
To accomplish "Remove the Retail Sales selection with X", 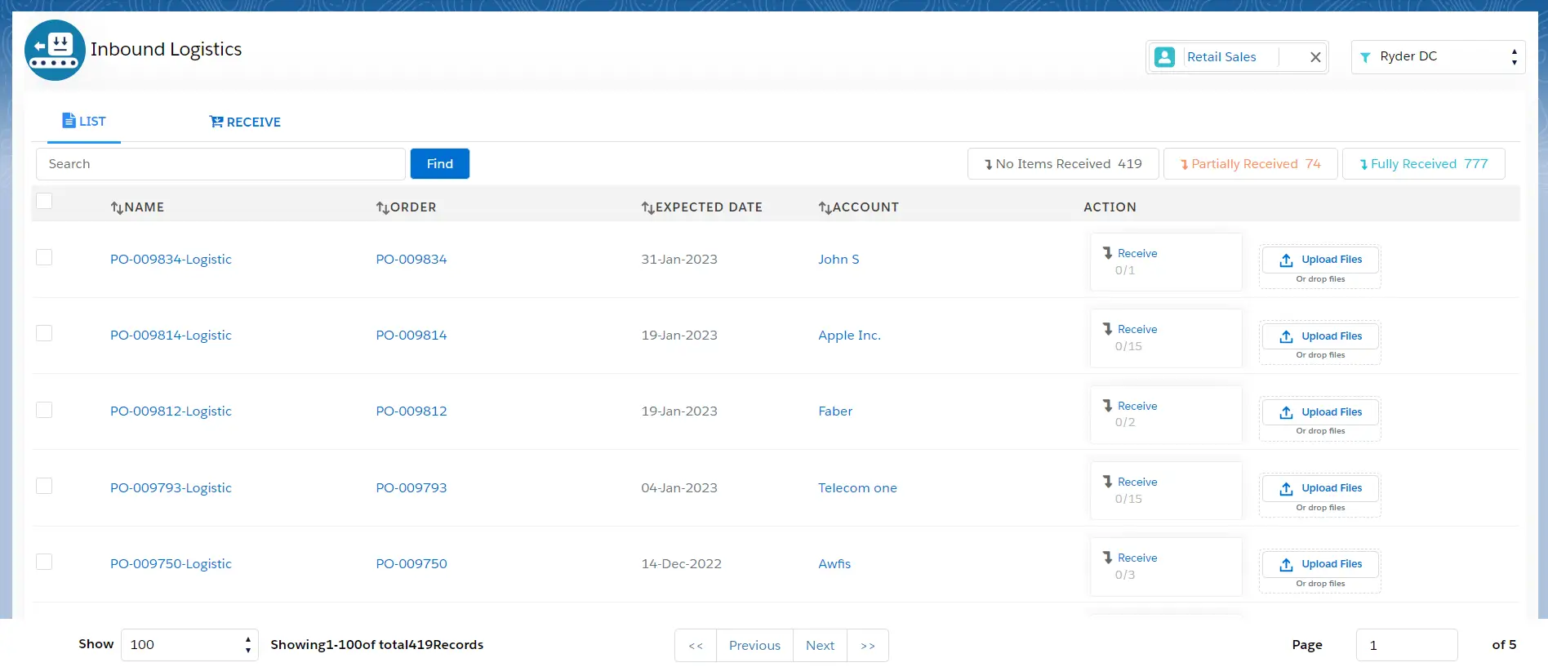I will [1315, 57].
